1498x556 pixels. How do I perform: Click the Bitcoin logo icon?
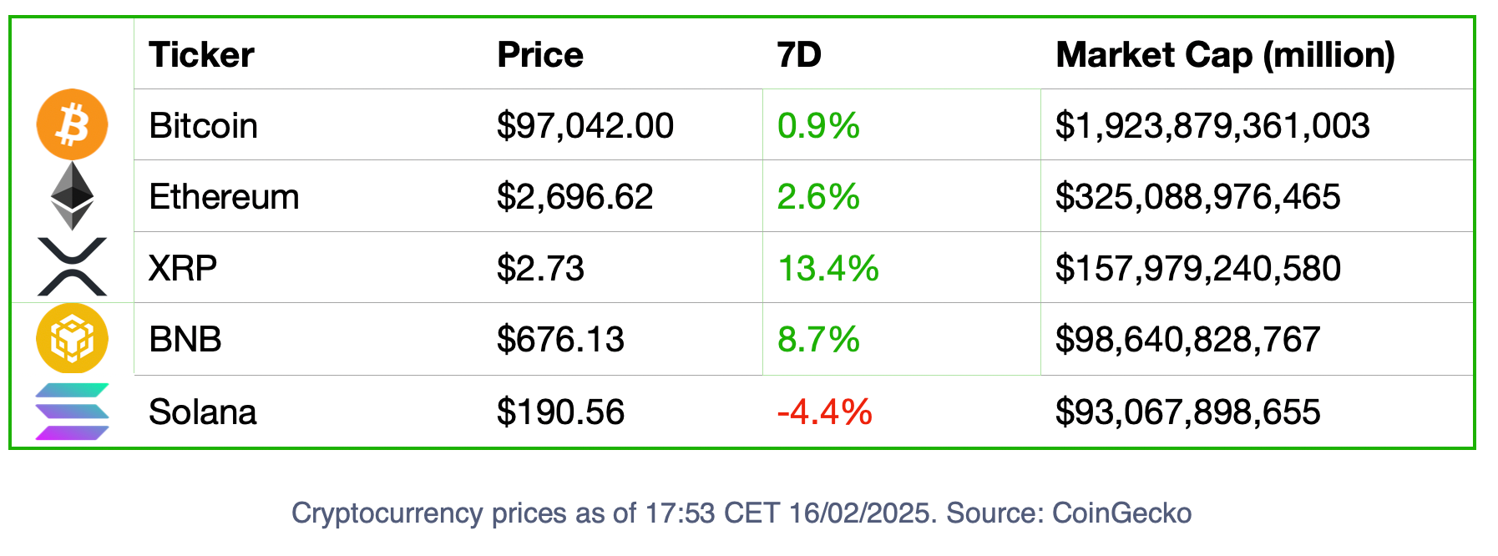[x=73, y=124]
